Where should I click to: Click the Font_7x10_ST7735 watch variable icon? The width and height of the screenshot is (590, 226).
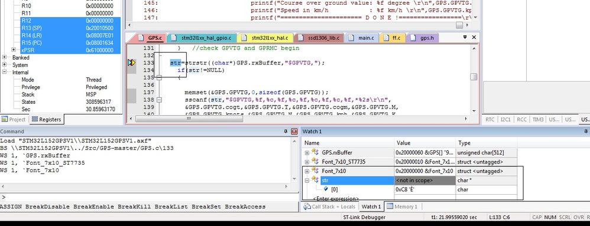click(x=315, y=162)
